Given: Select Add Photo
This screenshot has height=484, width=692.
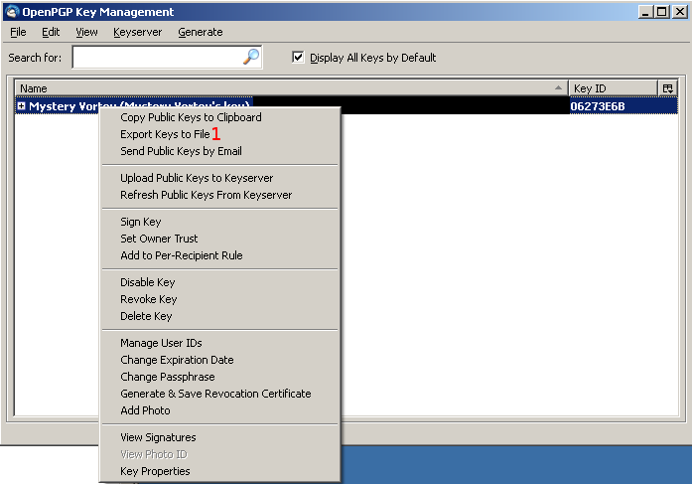Looking at the screenshot, I should (x=219, y=410).
